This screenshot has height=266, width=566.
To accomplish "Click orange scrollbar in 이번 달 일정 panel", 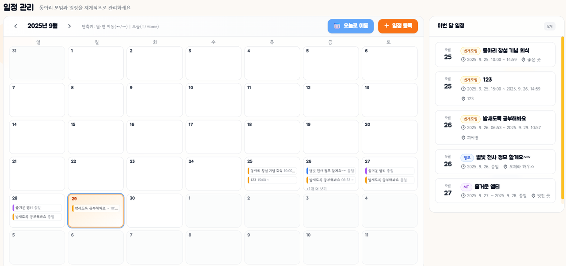I will pyautogui.click(x=562, y=118).
